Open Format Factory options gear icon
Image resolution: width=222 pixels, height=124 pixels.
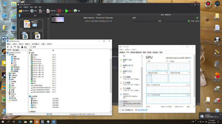[33, 11]
